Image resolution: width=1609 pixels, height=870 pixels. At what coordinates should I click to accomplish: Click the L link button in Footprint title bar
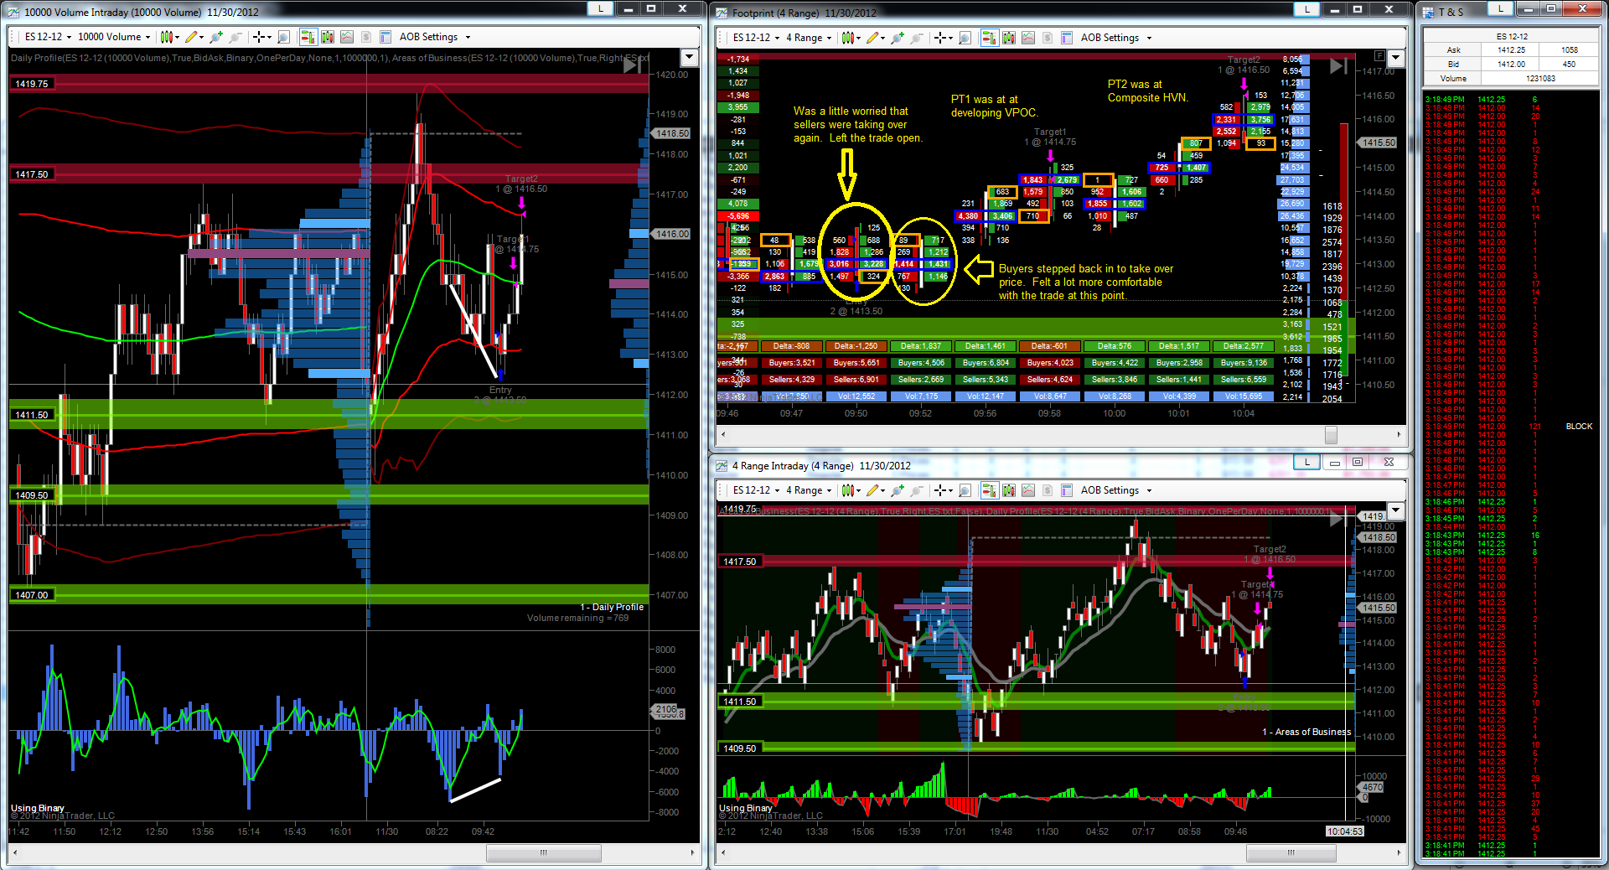click(x=1306, y=9)
